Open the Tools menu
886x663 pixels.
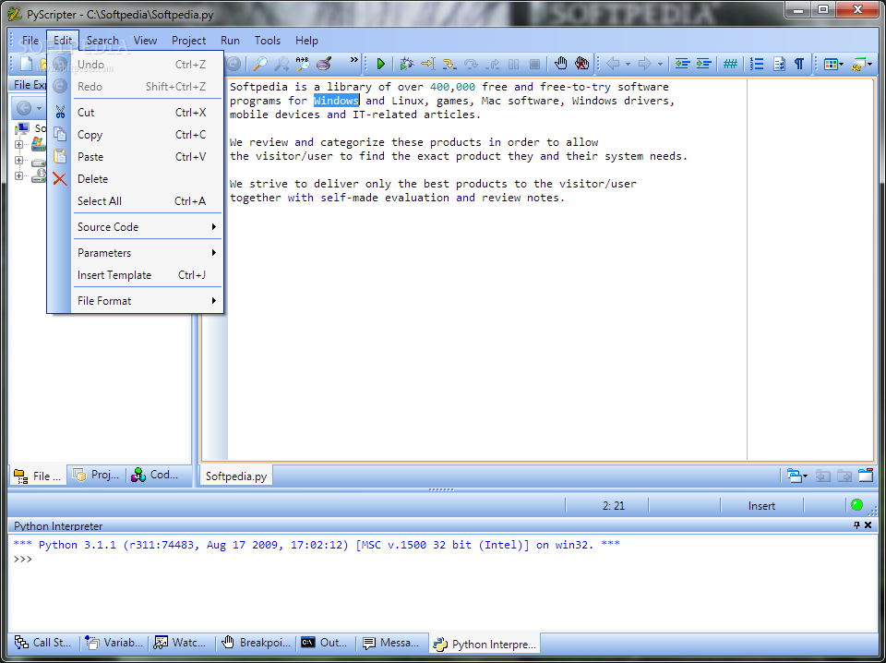coord(268,40)
